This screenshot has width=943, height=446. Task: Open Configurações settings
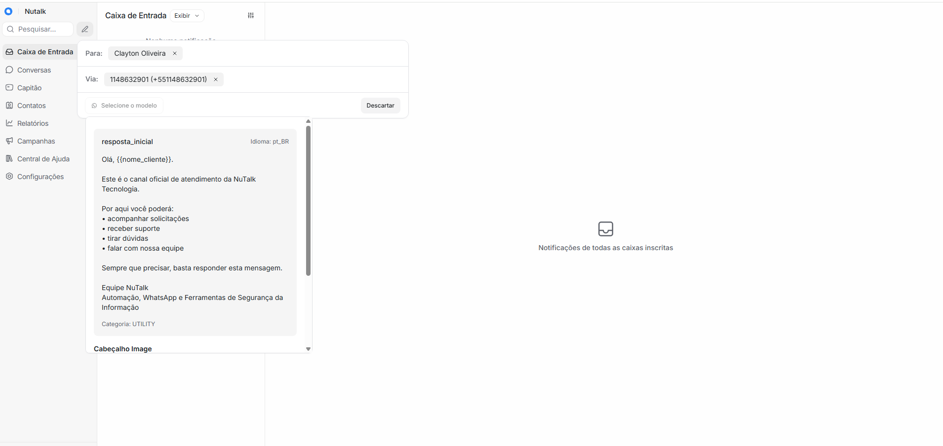[40, 177]
